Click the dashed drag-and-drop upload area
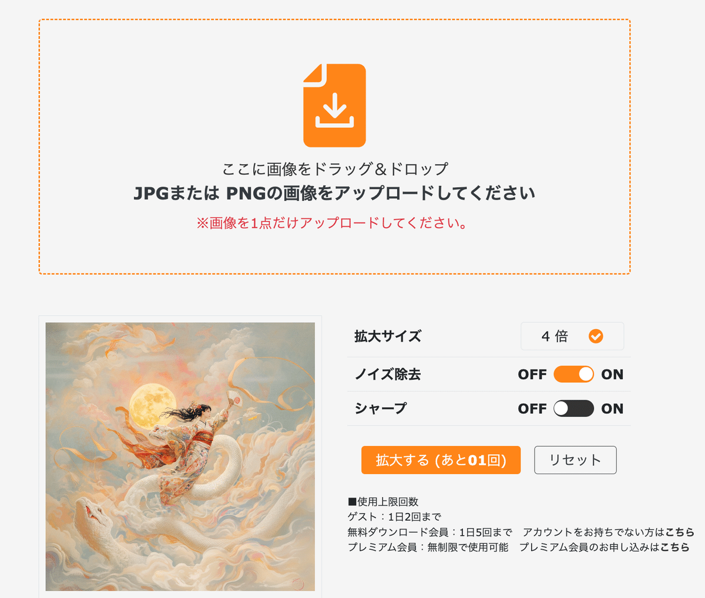 tap(334, 147)
